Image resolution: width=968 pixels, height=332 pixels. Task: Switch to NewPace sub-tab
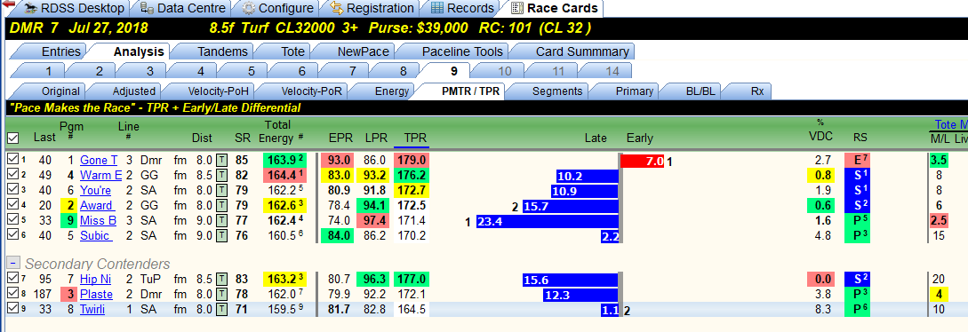(363, 51)
